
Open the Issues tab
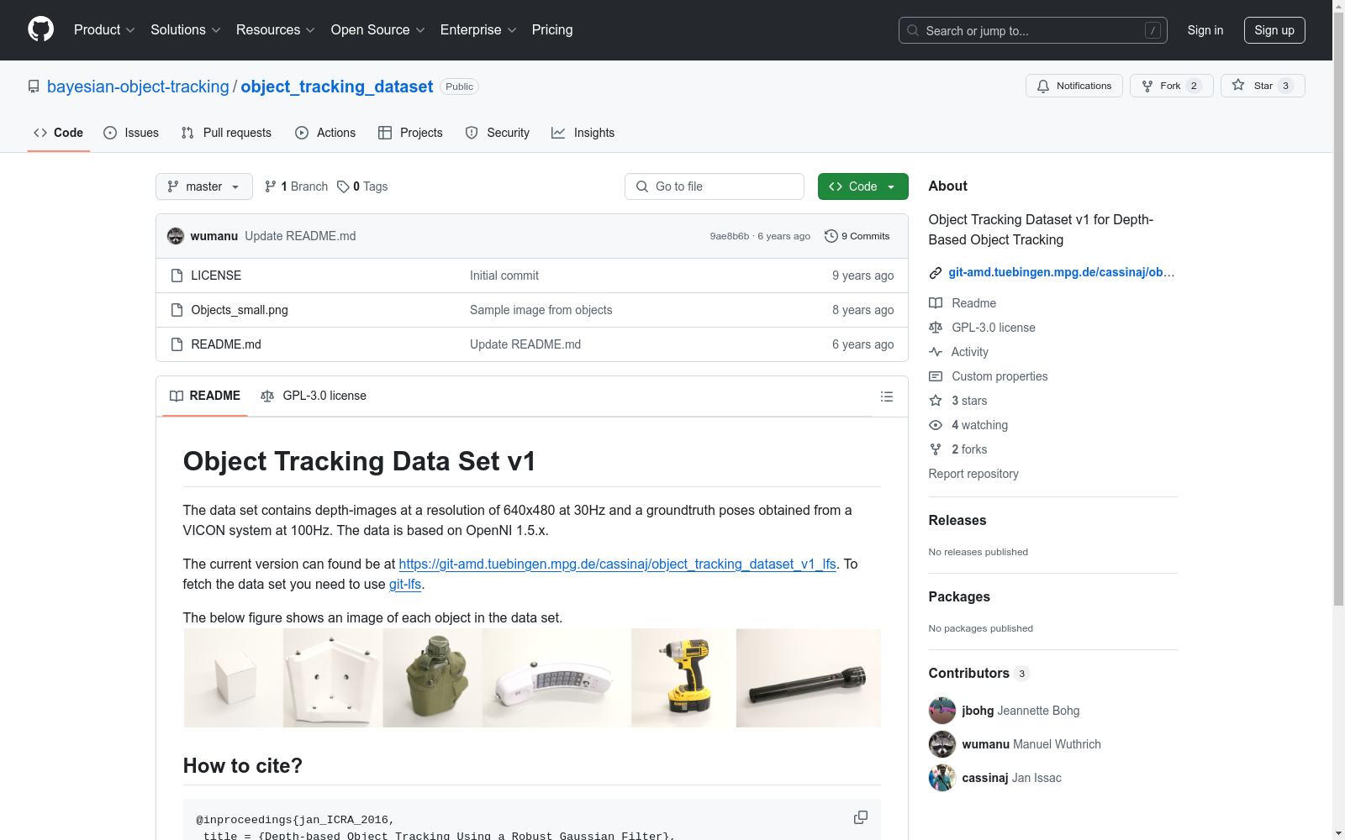pos(131,133)
